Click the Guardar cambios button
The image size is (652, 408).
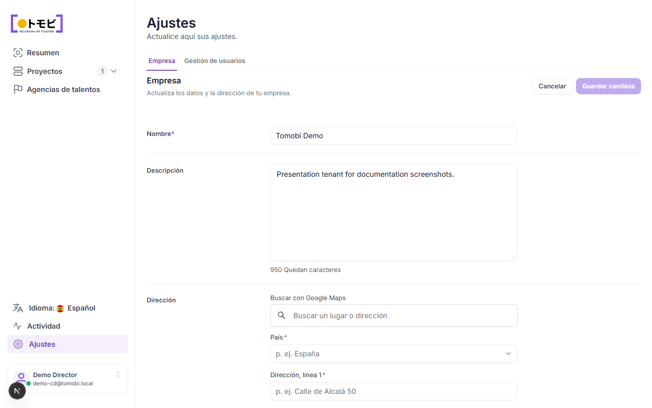pyautogui.click(x=609, y=86)
